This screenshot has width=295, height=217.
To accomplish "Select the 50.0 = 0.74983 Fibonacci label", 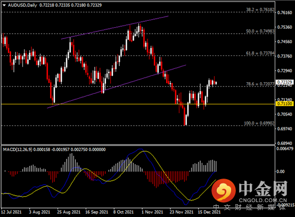I will click(x=260, y=31).
